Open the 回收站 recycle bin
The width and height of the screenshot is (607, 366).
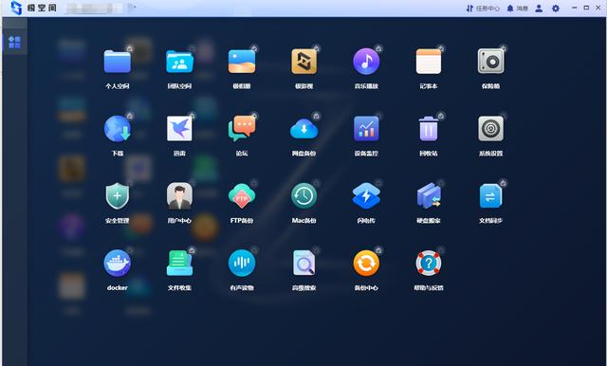[x=429, y=128]
